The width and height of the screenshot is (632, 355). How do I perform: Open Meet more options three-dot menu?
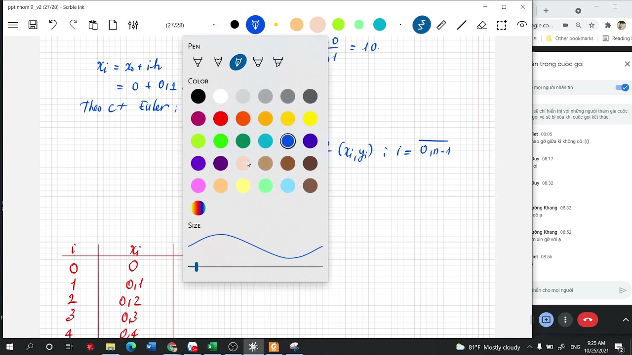point(565,319)
